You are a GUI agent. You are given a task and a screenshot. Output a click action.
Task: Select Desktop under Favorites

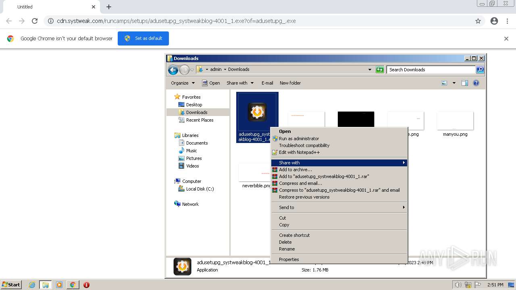click(x=194, y=105)
